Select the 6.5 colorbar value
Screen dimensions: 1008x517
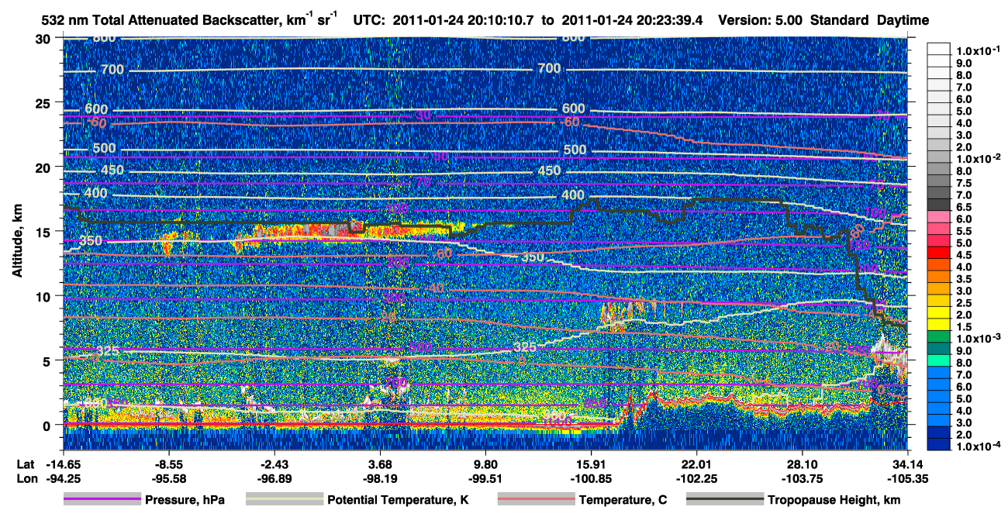pyautogui.click(x=964, y=207)
